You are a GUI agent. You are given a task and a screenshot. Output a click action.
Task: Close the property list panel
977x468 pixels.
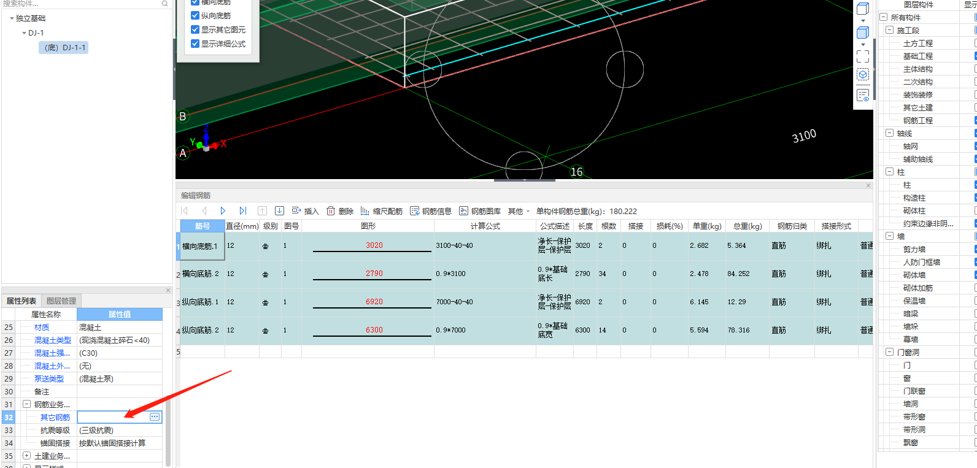tap(168, 290)
